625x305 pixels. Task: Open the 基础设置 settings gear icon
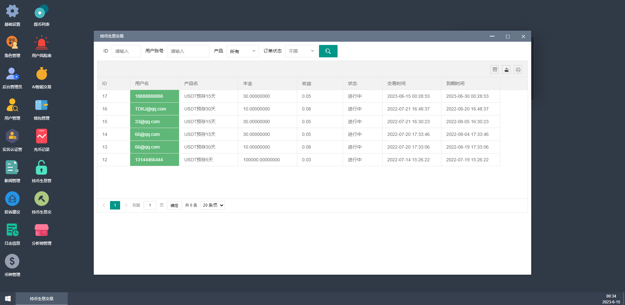point(12,12)
